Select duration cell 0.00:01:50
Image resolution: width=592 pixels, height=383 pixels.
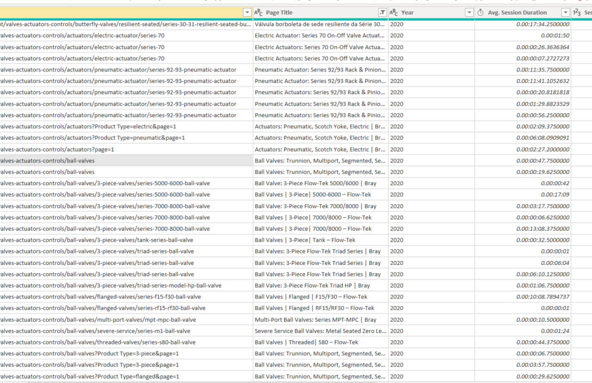(523, 35)
